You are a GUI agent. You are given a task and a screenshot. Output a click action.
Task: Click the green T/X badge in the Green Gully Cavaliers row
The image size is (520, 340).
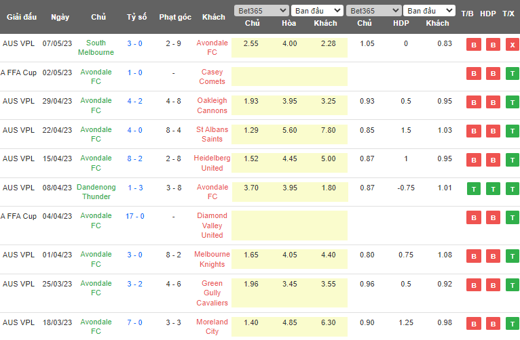(x=511, y=285)
